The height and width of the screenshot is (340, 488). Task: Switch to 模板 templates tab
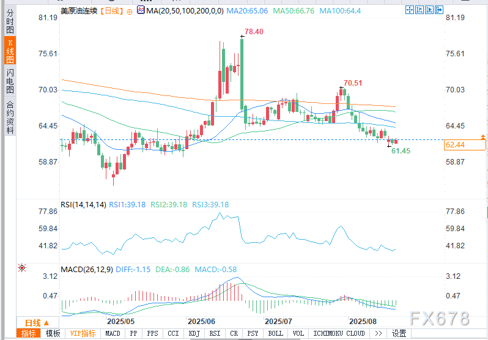pos(53,333)
